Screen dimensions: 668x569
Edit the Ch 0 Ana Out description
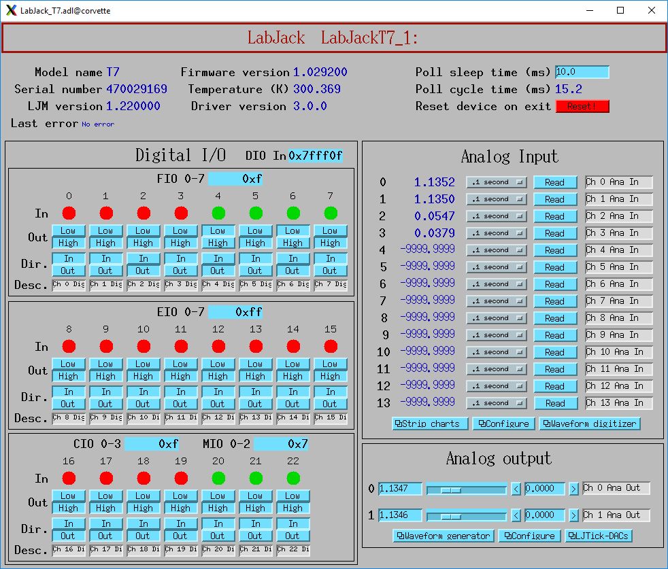click(x=616, y=488)
